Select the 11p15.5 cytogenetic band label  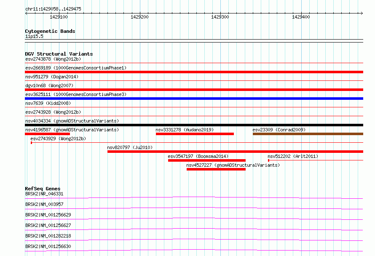tap(34, 36)
